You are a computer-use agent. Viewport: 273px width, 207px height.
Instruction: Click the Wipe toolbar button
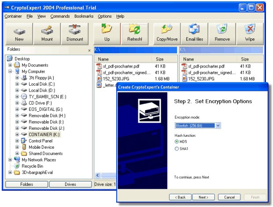tap(250, 34)
